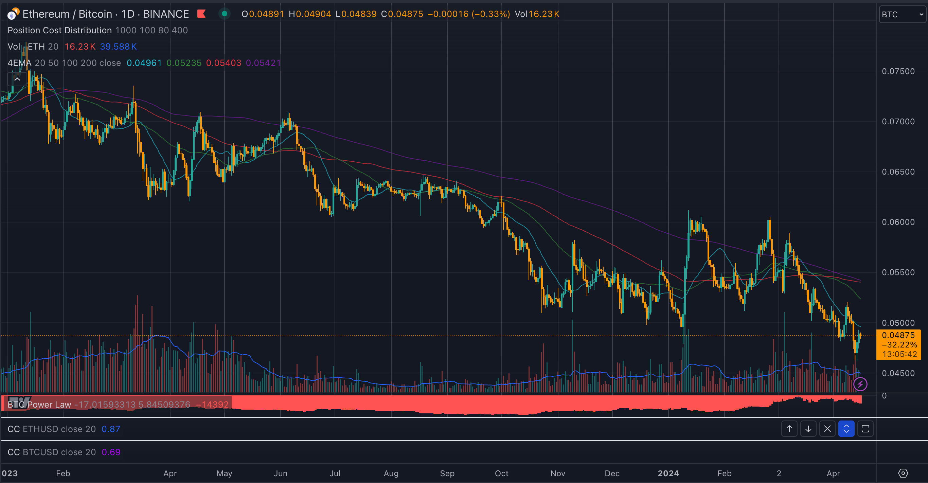Click the change value −0.00016 (−0.33%)
Screen dimensions: 928x483
(469, 14)
